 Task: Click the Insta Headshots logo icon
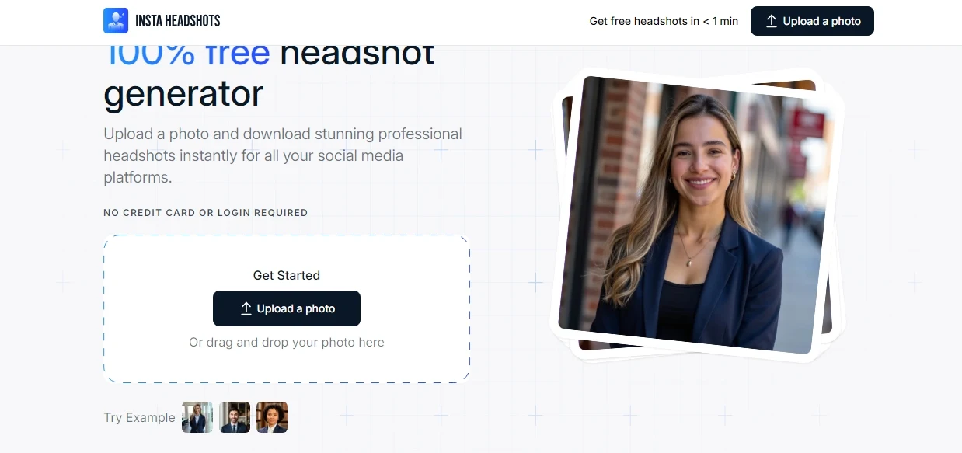(x=116, y=21)
